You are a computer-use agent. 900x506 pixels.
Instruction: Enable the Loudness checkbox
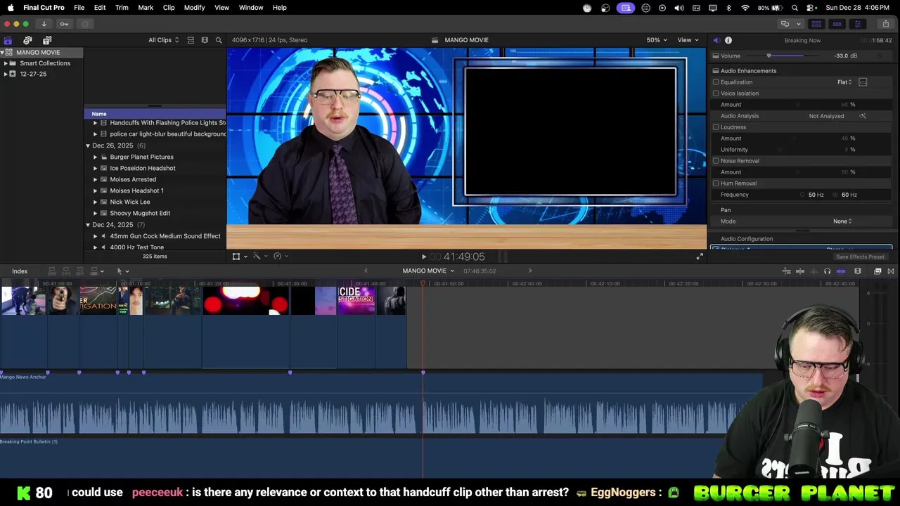(716, 127)
